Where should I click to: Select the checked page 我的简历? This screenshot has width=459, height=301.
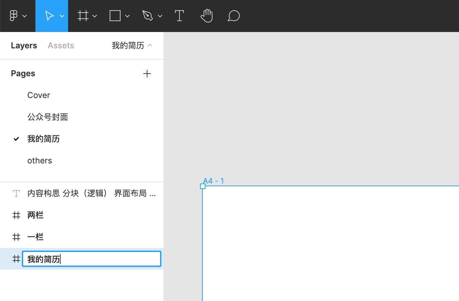[43, 139]
